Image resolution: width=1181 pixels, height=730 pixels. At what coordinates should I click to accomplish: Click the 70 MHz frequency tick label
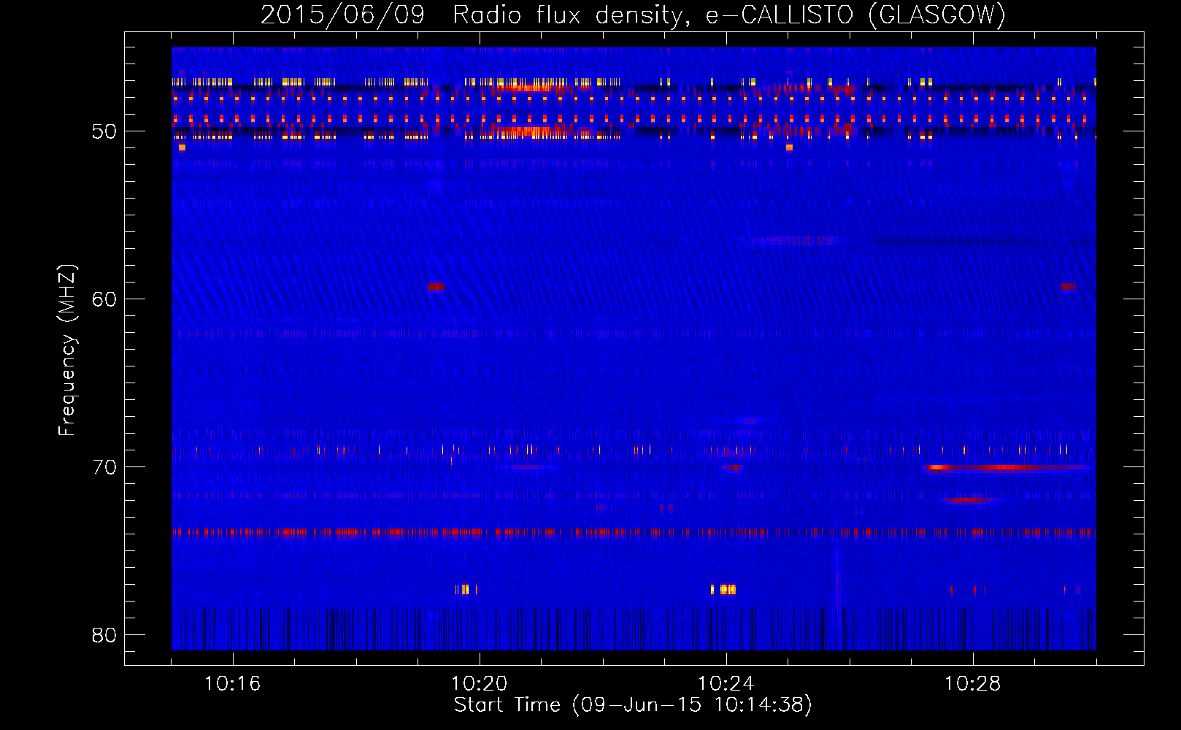click(x=104, y=467)
